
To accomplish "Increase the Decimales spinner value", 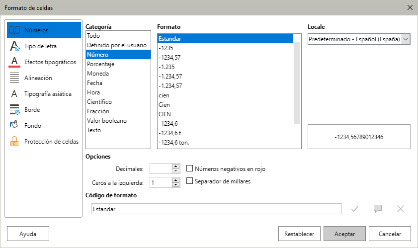I will pyautogui.click(x=175, y=166).
